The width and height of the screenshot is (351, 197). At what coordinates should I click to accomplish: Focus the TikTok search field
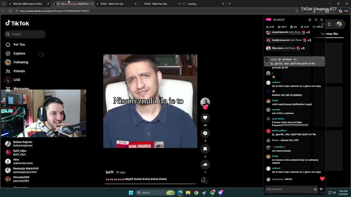25,34
